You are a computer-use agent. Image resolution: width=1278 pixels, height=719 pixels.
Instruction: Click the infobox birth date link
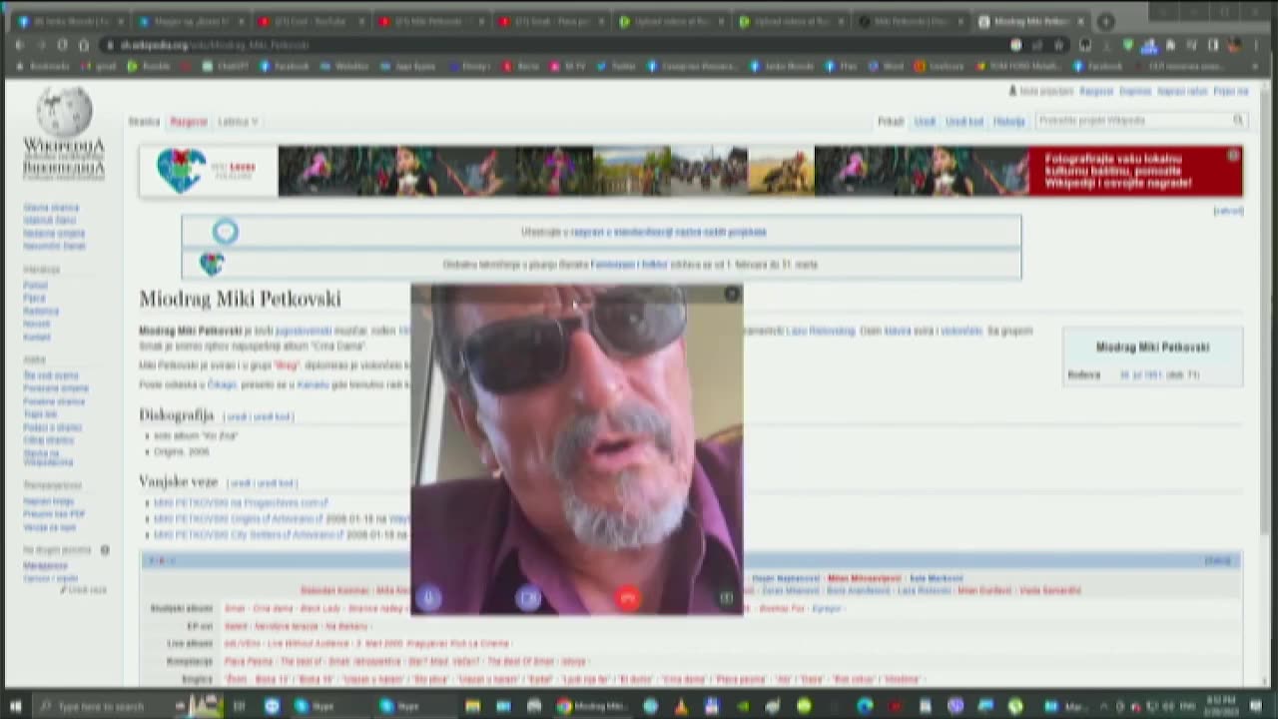click(x=1140, y=375)
